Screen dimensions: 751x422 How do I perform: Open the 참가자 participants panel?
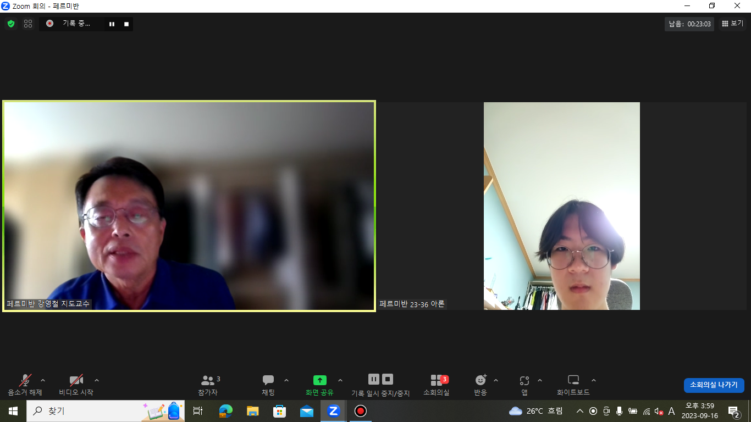point(208,385)
